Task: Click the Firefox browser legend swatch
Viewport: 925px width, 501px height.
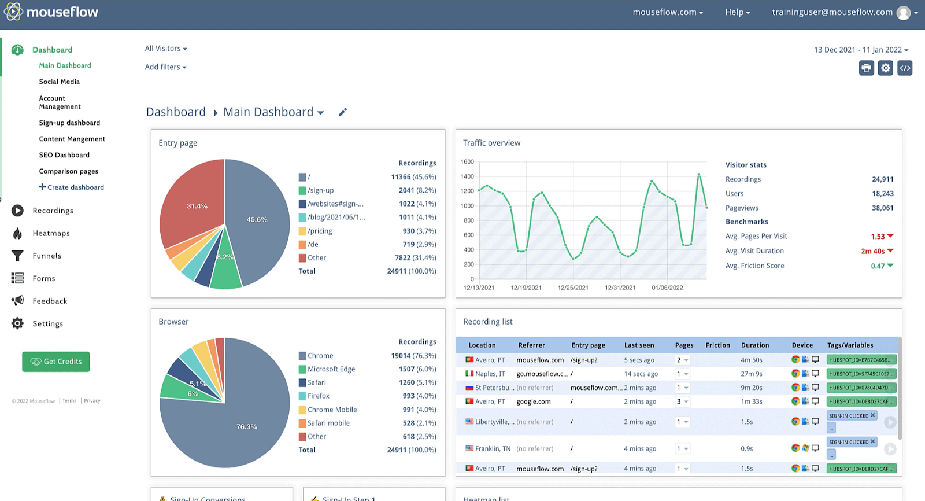Action: coord(302,396)
